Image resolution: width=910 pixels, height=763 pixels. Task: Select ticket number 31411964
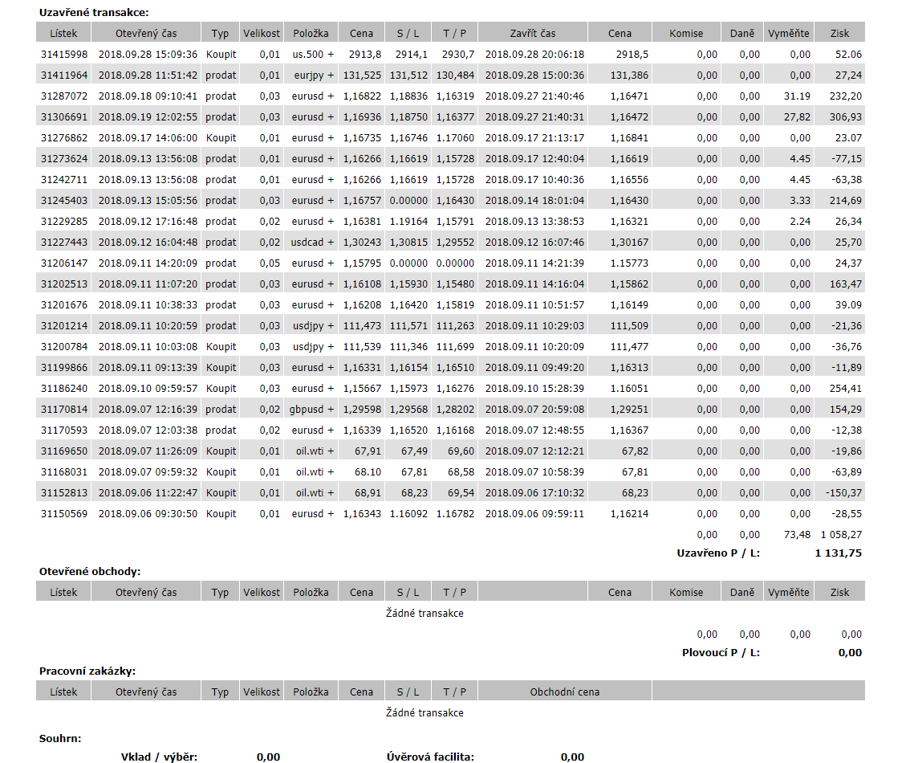[64, 75]
